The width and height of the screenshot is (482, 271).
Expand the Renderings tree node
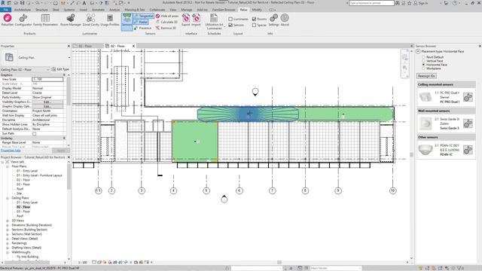pos(8,243)
